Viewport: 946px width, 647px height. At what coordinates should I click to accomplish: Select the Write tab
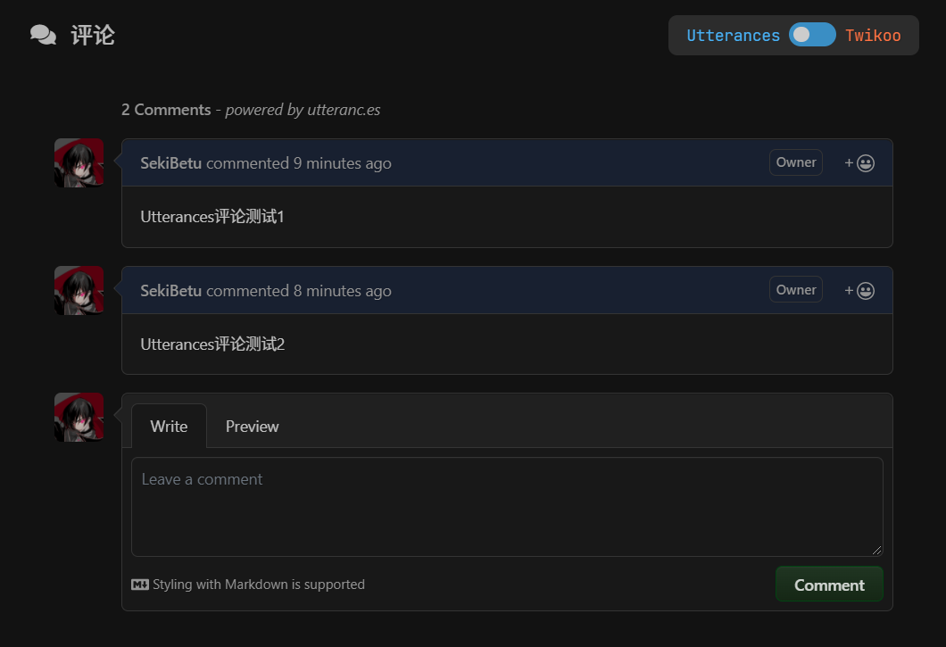tap(169, 426)
